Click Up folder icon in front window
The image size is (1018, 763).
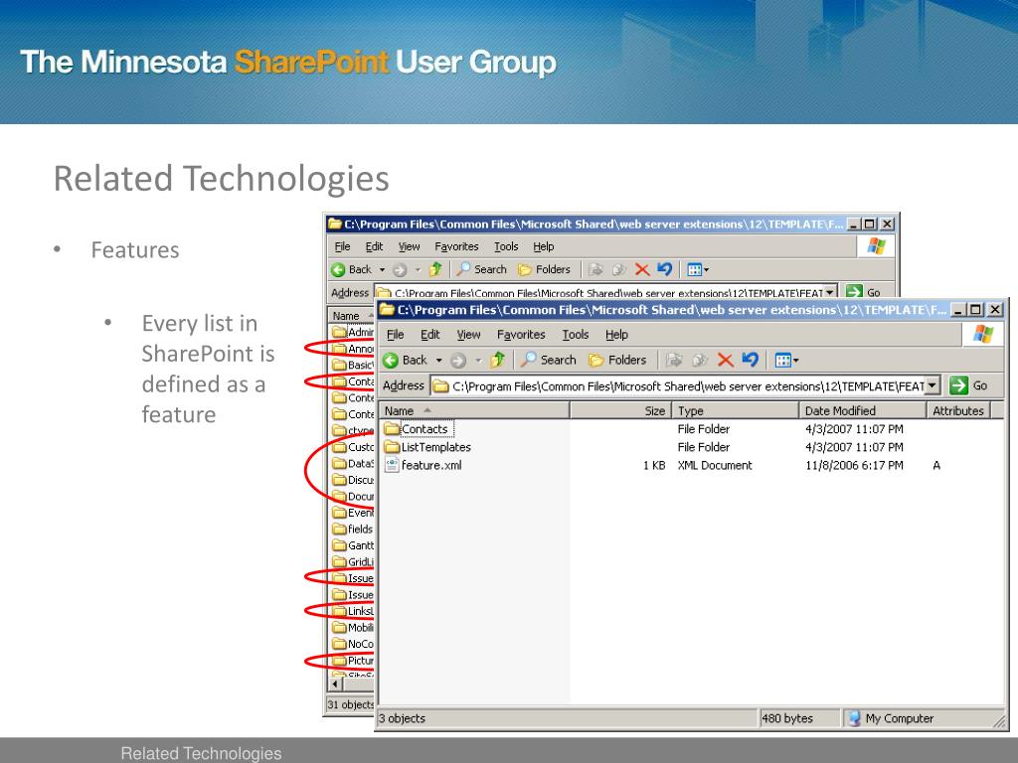click(498, 360)
